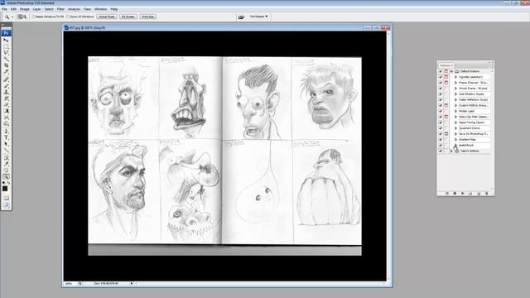The width and height of the screenshot is (530, 298).
Task: Open the Workspace dropdown
Action: pos(258,17)
